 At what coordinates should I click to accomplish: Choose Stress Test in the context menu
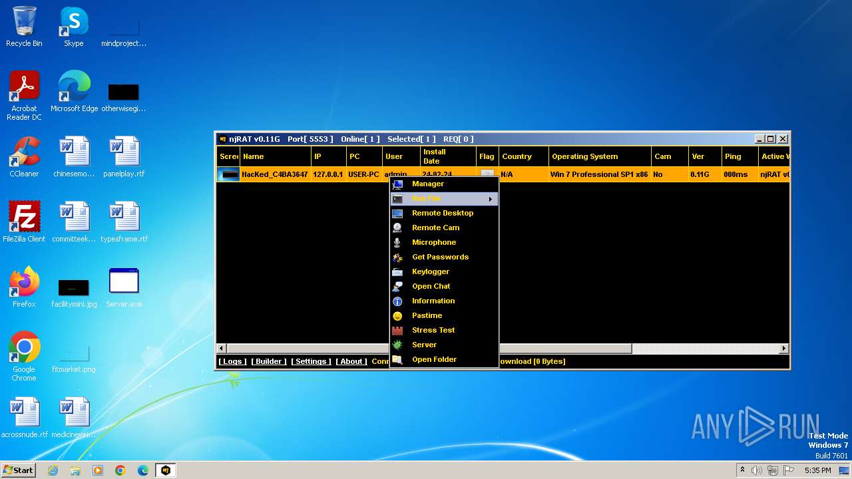(x=444, y=330)
